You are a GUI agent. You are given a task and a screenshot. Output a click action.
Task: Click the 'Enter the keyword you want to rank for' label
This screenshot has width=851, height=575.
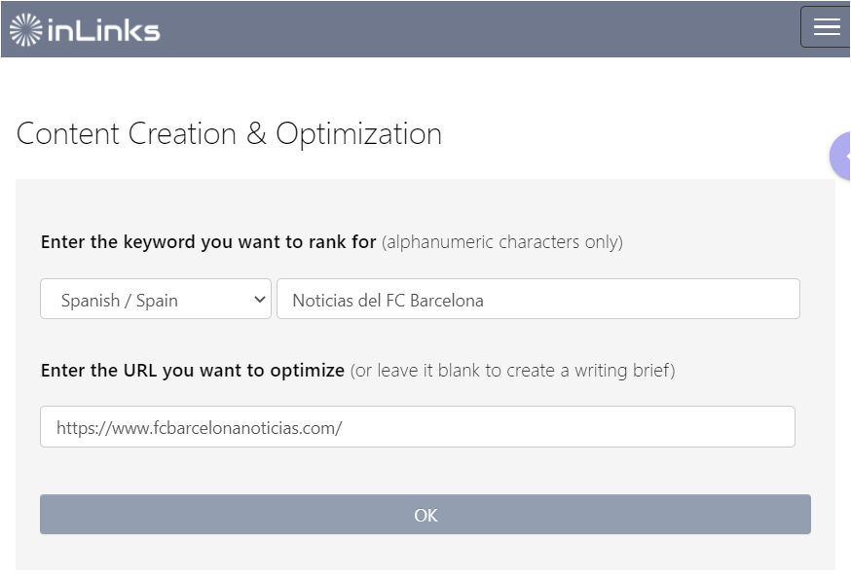208,242
